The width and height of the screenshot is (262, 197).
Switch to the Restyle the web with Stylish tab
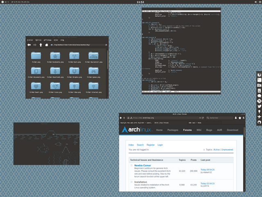(x=136, y=123)
